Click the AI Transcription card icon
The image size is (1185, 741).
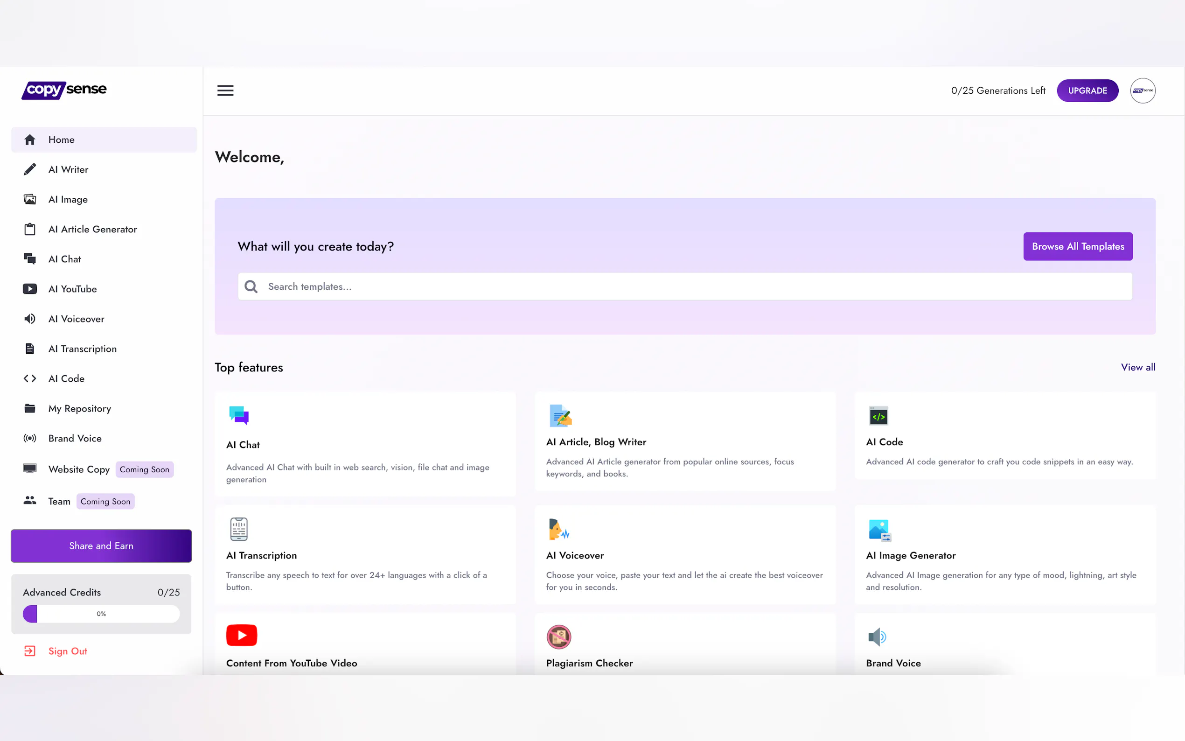coord(238,529)
